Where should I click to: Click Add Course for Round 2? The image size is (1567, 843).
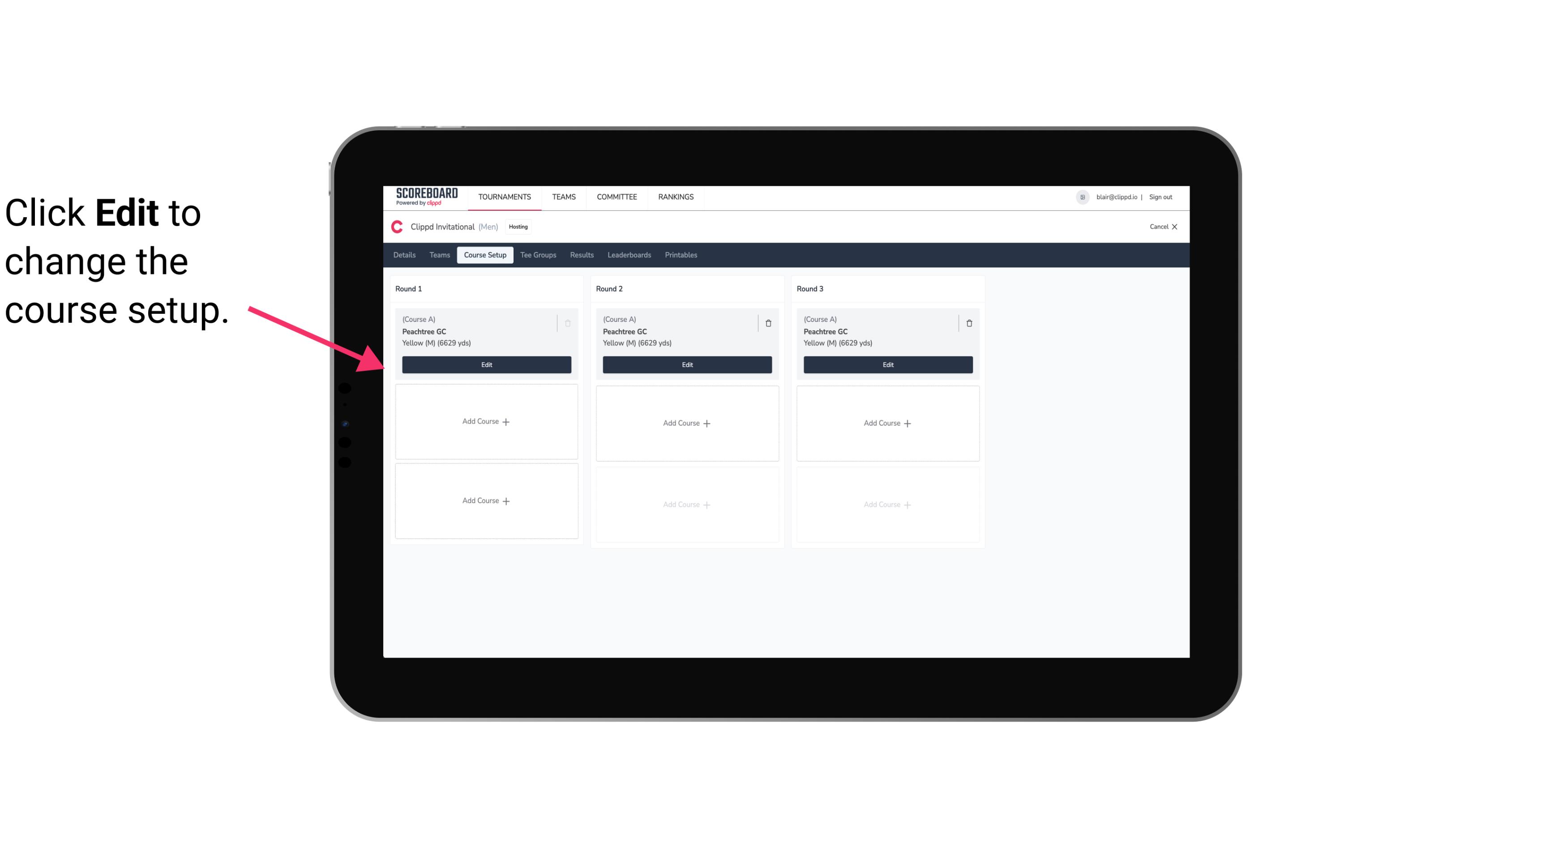[687, 423]
